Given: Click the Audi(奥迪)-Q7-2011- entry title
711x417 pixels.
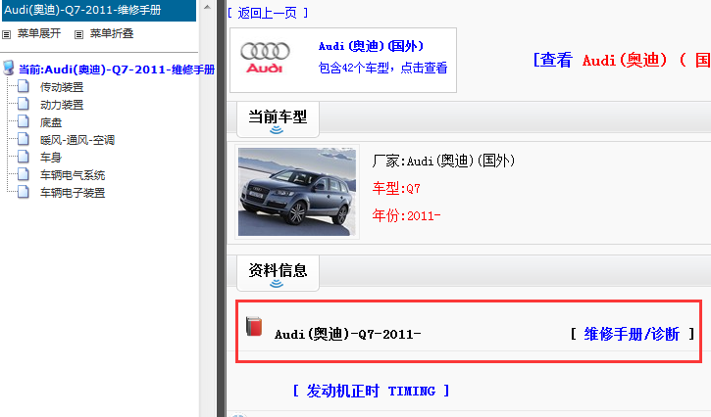Looking at the screenshot, I should click(348, 334).
